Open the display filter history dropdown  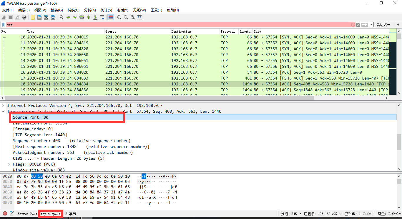(371, 25)
